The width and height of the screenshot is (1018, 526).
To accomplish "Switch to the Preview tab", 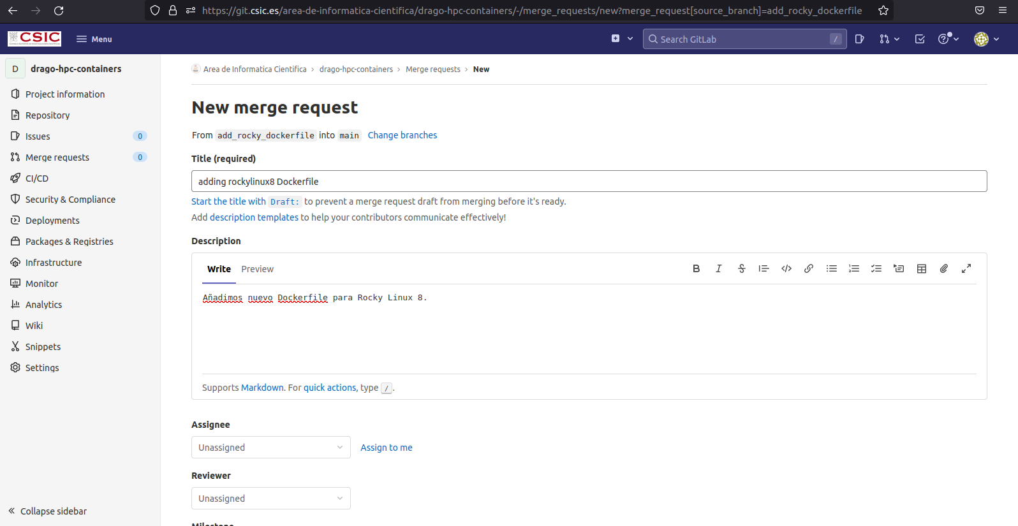I will [x=257, y=269].
